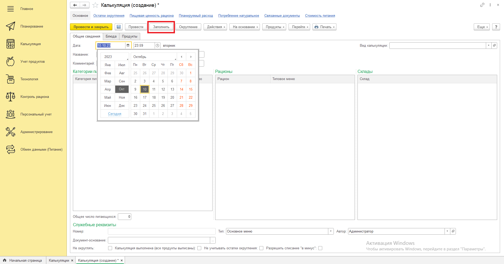This screenshot has width=504, height=264.
Task: Switch to the Блюда tab
Action: [x=111, y=36]
